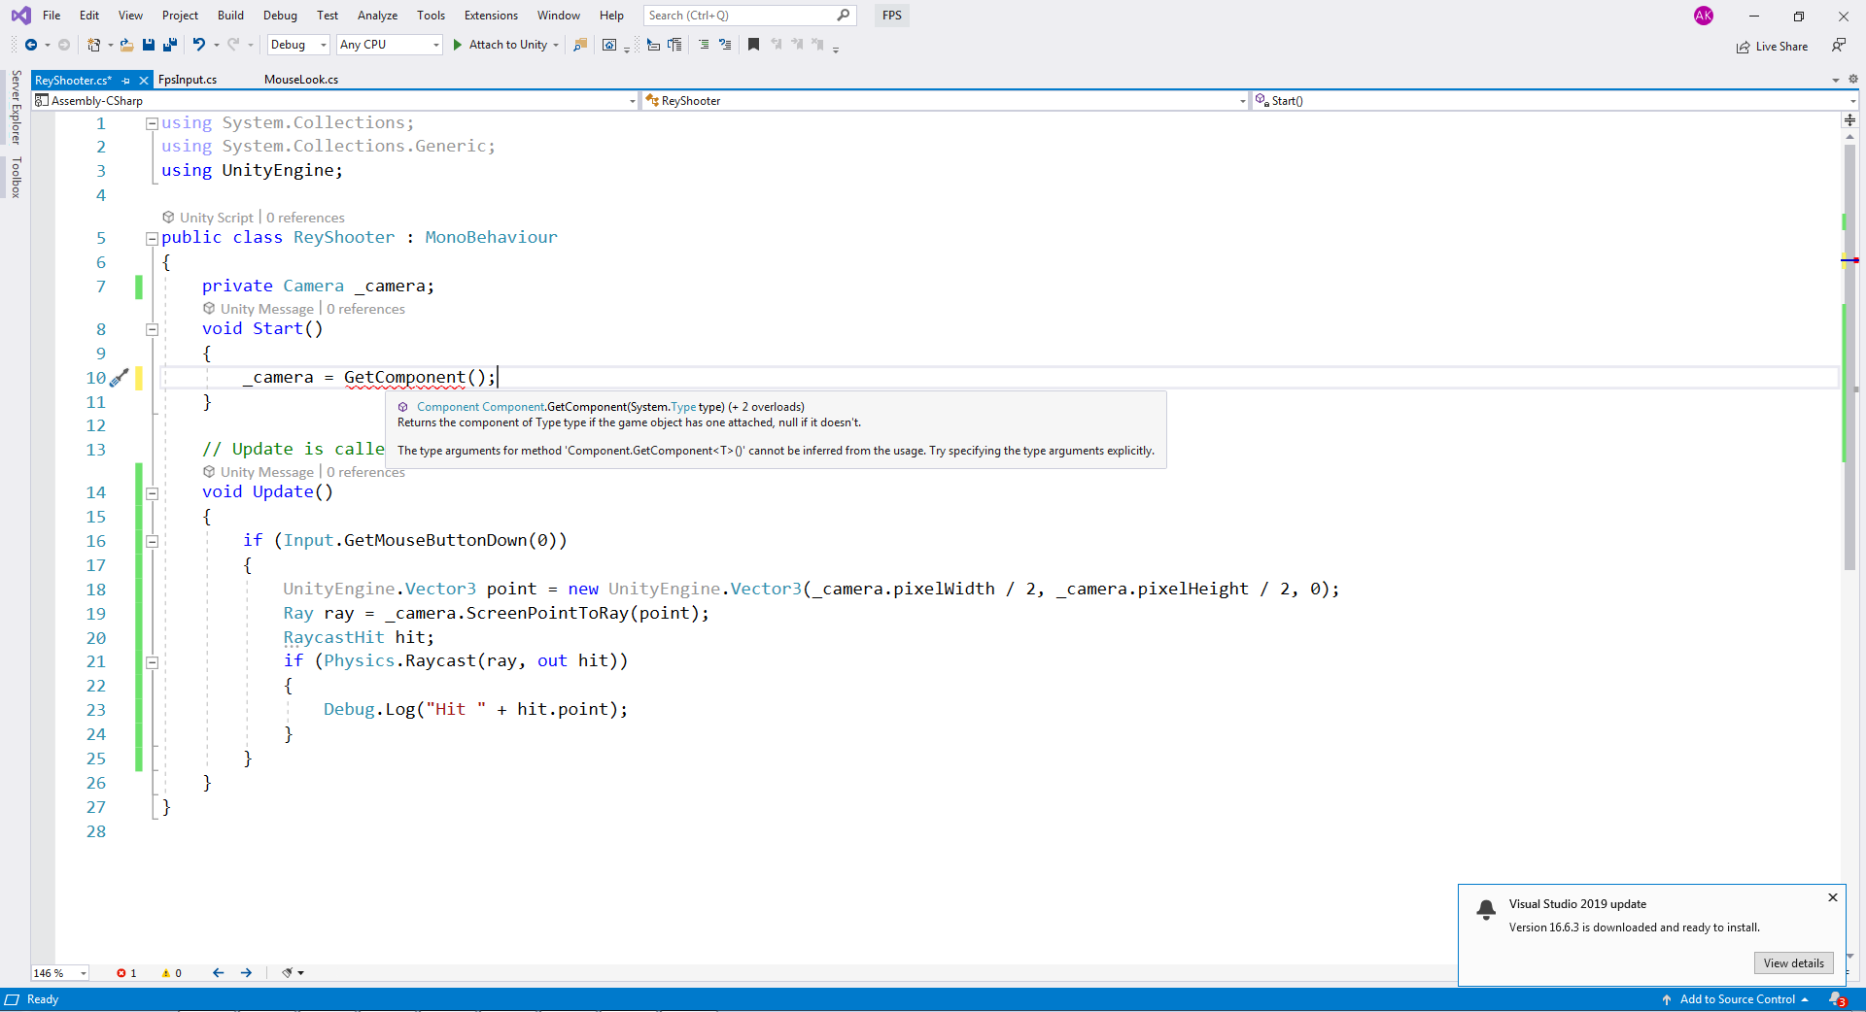Click the split editor handle above the scrollbar
1866x1012 pixels.
point(1849,120)
